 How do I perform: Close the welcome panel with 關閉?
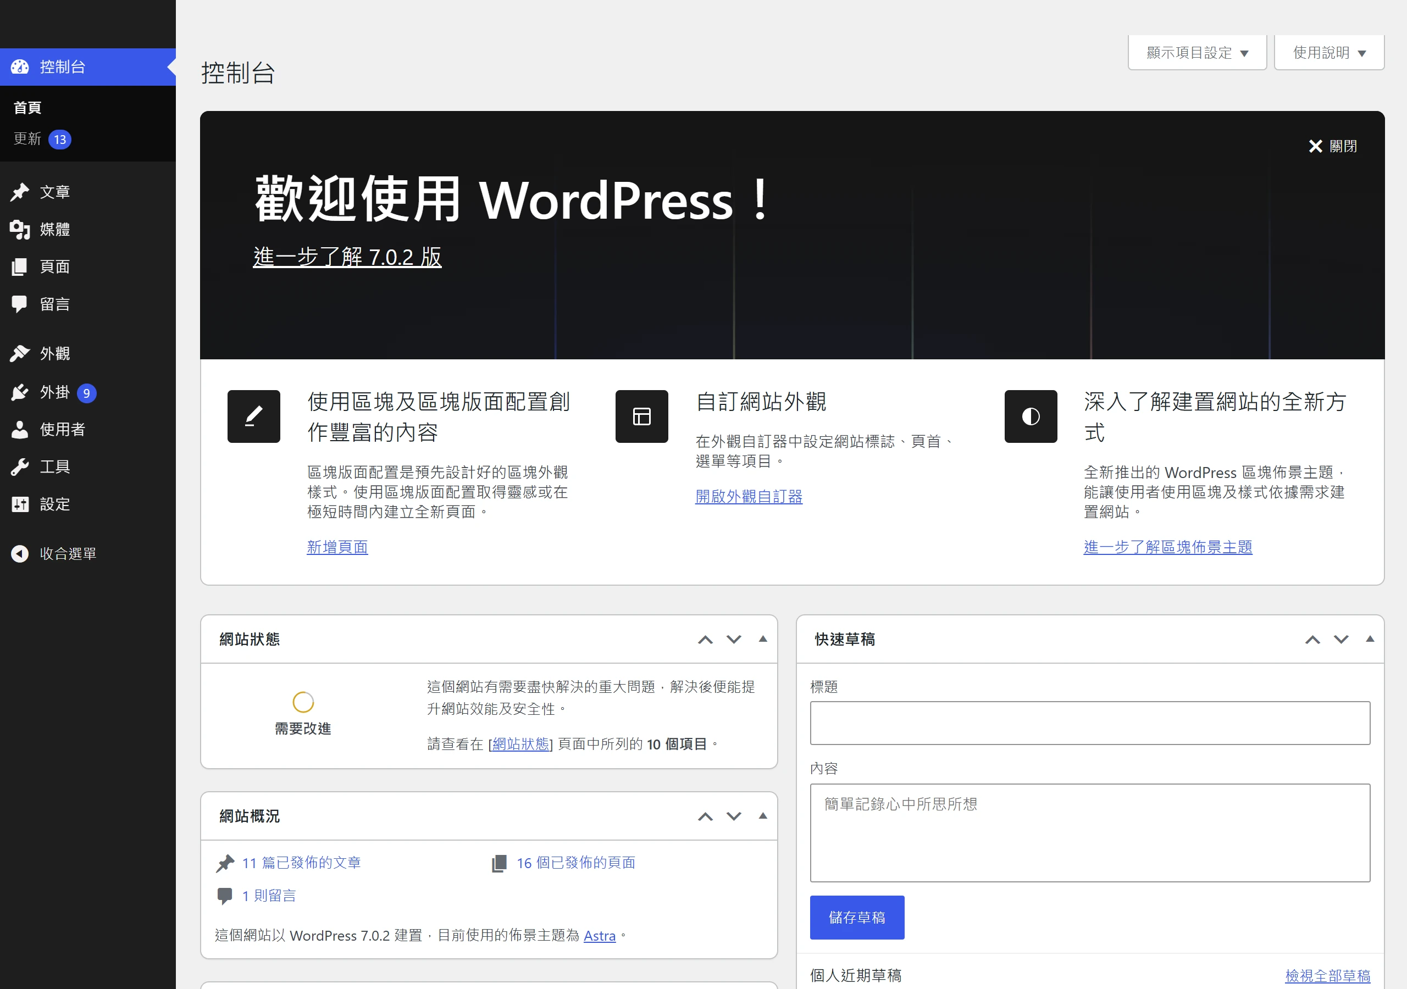[1332, 146]
